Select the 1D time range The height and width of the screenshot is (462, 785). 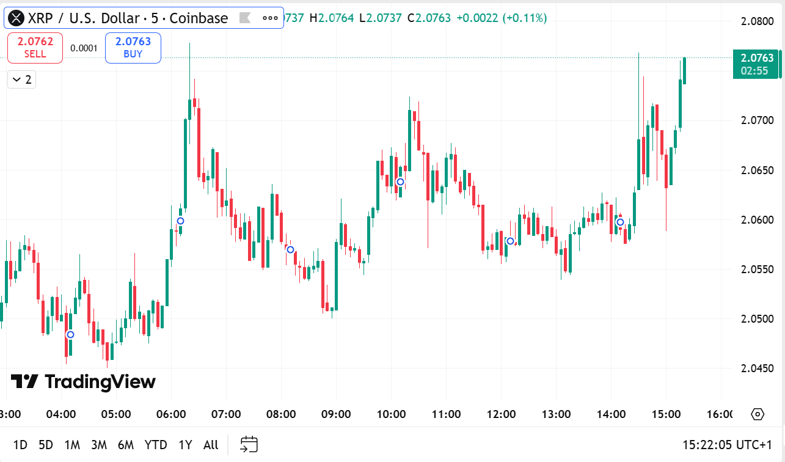point(20,444)
